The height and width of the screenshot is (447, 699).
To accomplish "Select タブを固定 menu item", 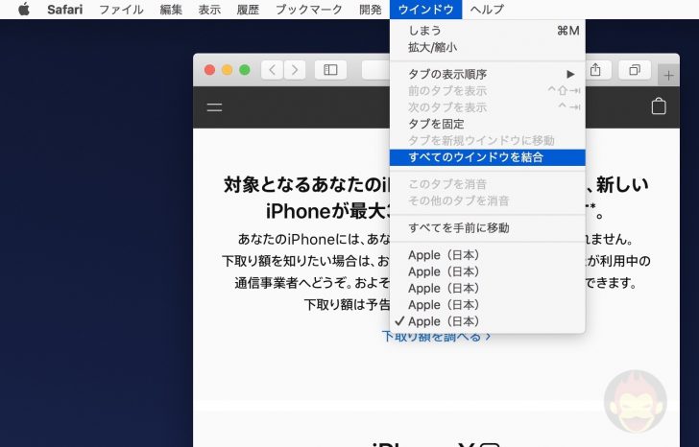I will (487, 124).
